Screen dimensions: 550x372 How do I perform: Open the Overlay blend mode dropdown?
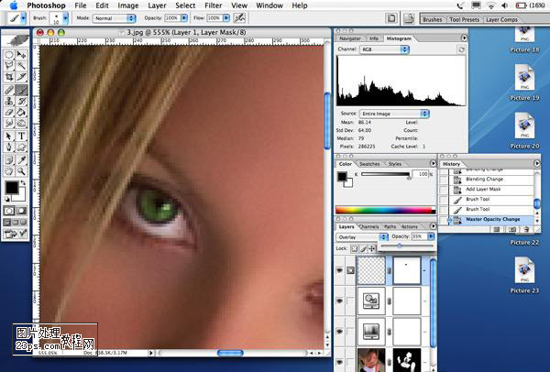tap(362, 237)
